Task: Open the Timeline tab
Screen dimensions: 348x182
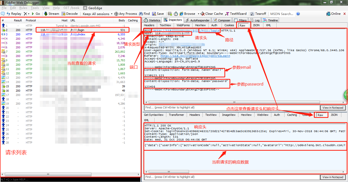Action: (270, 20)
